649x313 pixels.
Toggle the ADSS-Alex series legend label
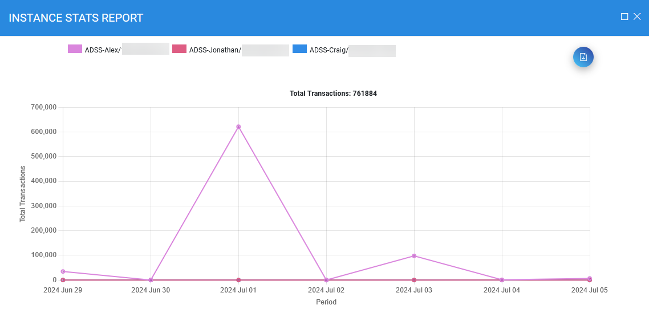tap(103, 50)
